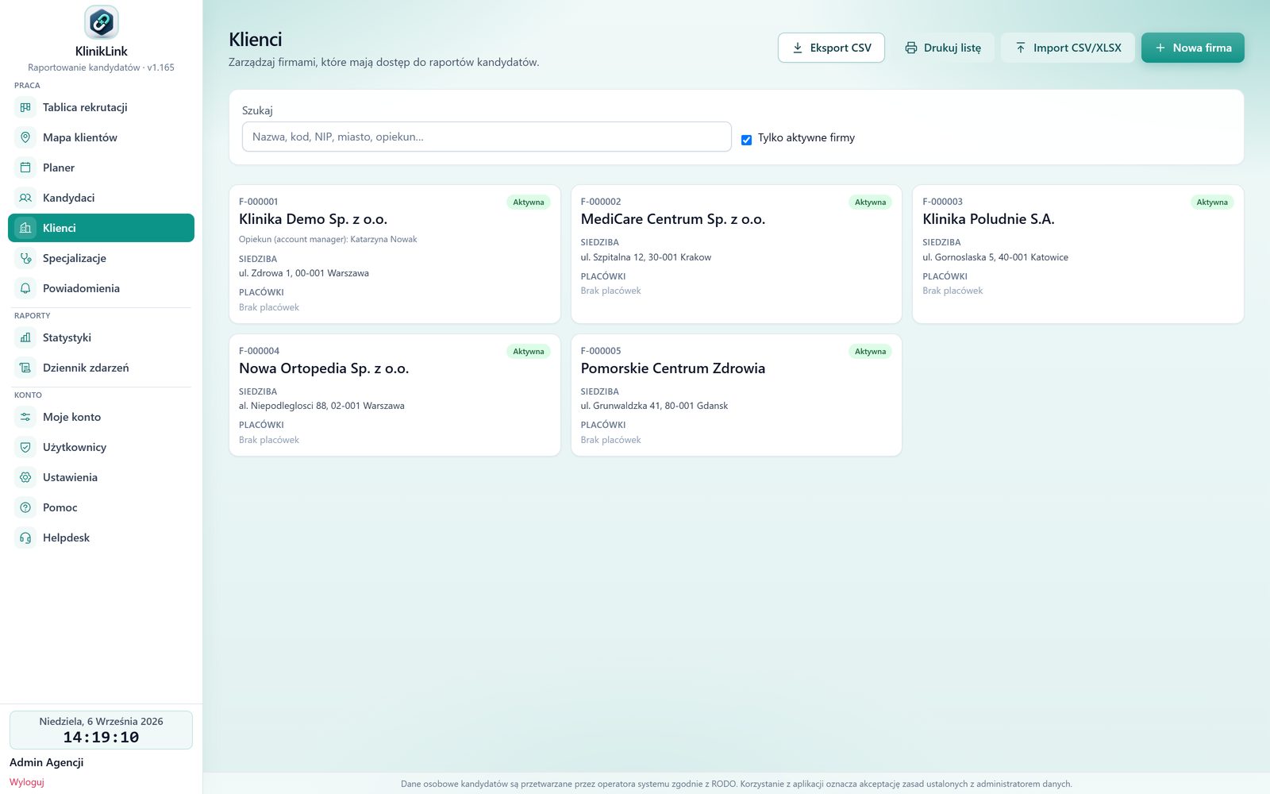
Task: Click the Wyloguj link
Action: tap(27, 782)
